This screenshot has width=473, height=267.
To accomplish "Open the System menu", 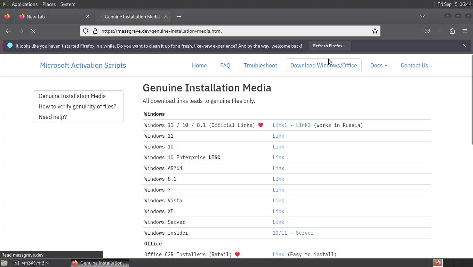I will [68, 4].
